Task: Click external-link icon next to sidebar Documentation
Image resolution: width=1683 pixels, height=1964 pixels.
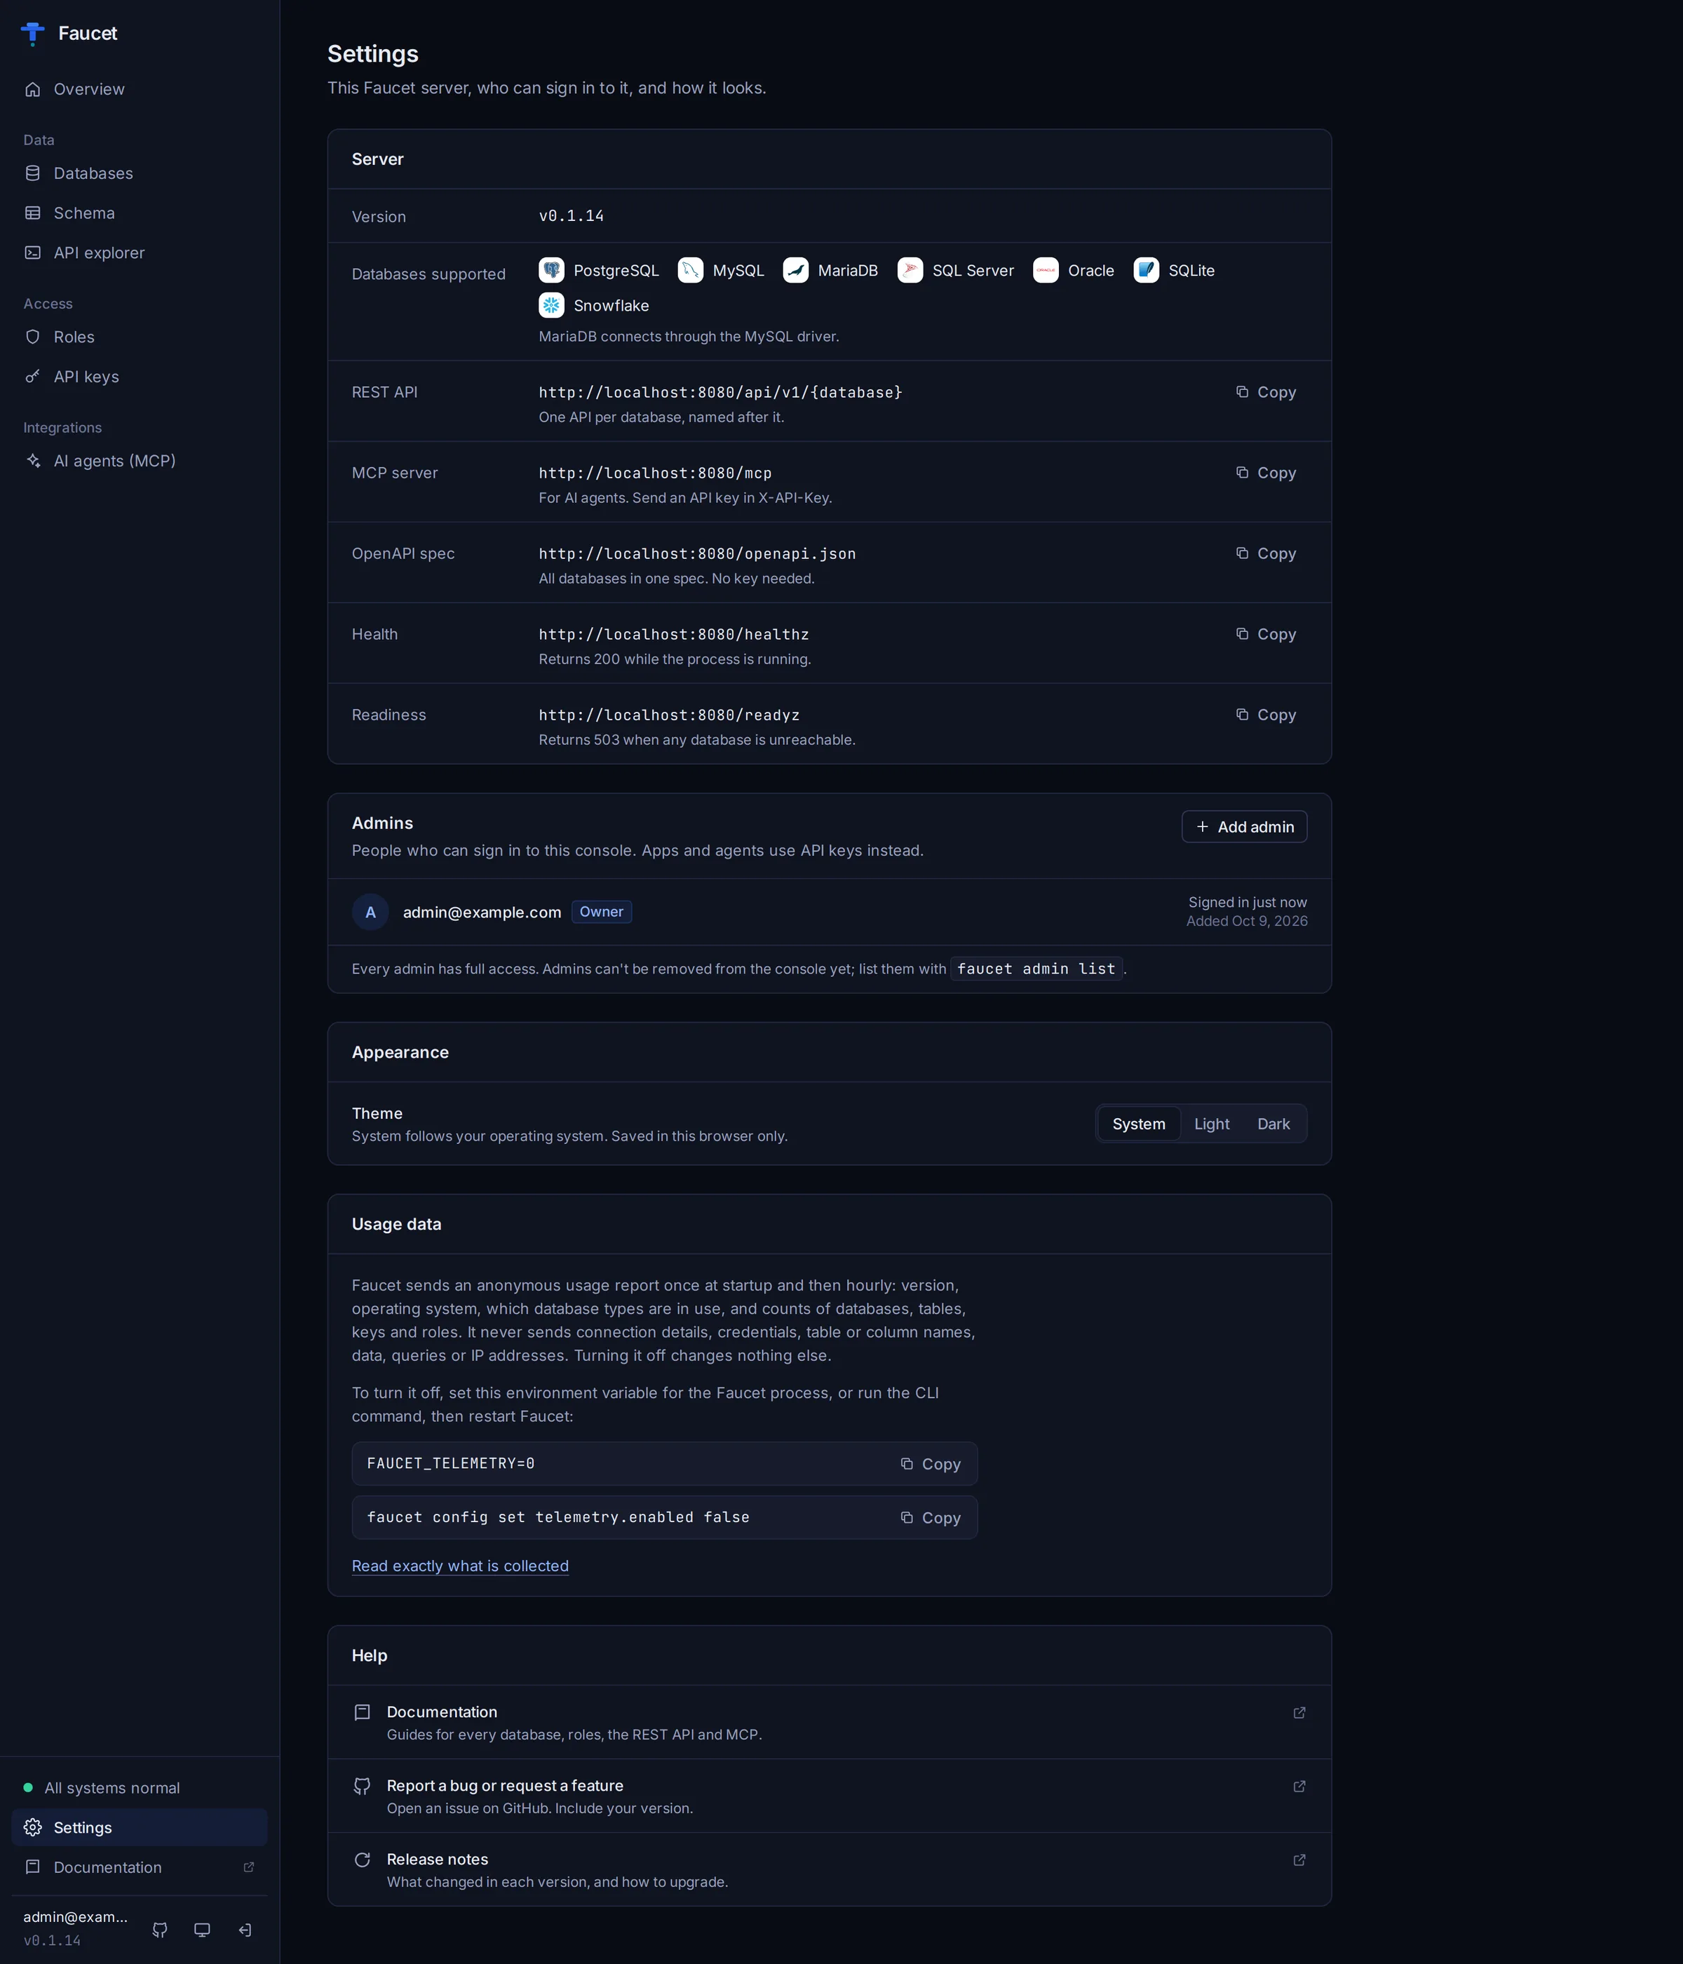Action: (x=249, y=1867)
